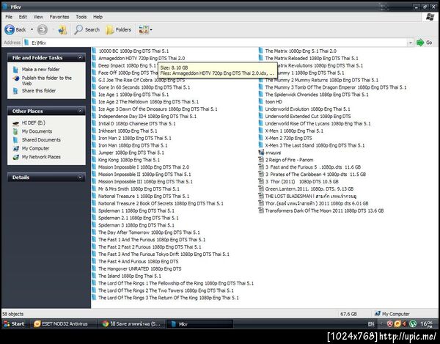Select The Island 1080p folder icon
The height and width of the screenshot is (344, 440).
click(94, 276)
